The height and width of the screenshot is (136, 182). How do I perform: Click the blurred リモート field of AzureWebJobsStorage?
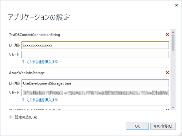coord(95,92)
